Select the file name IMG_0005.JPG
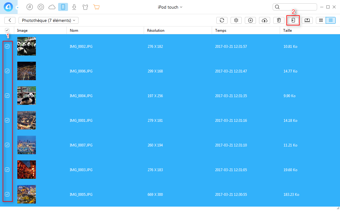This screenshot has width=340, height=210. [x=81, y=195]
